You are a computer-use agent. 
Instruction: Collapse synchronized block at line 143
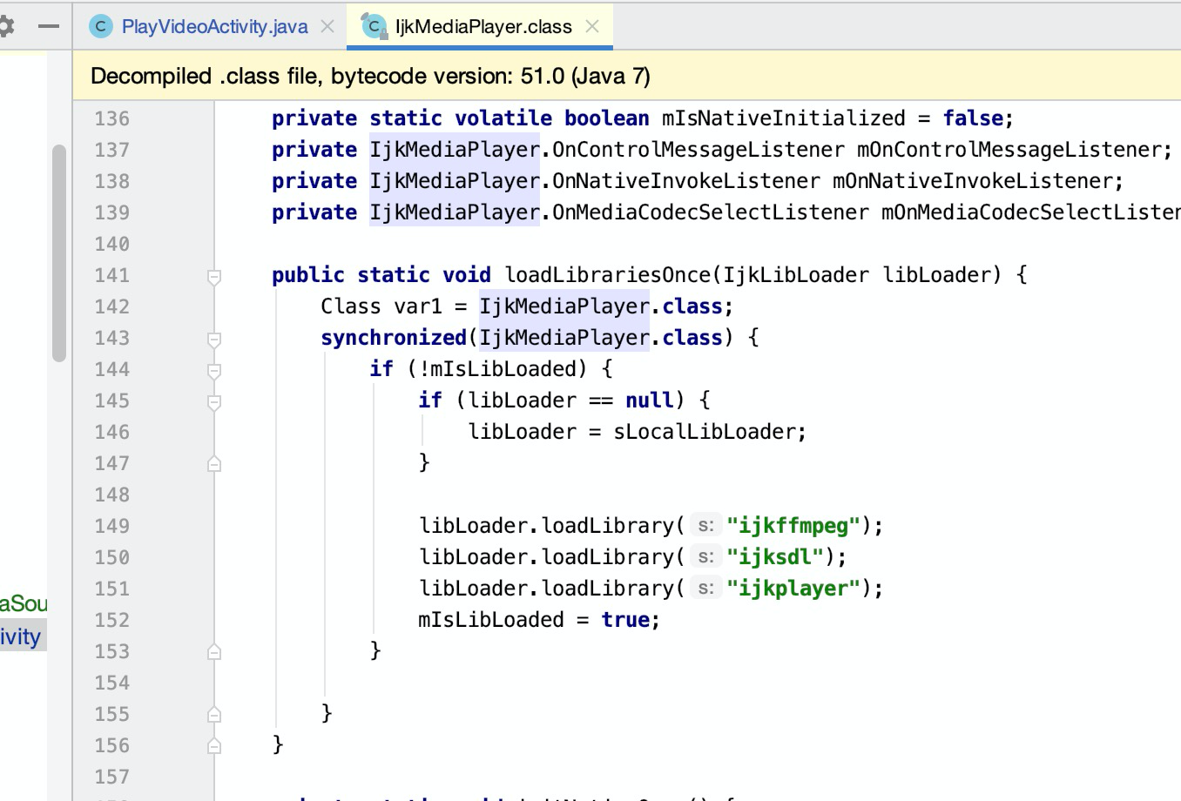pos(213,340)
